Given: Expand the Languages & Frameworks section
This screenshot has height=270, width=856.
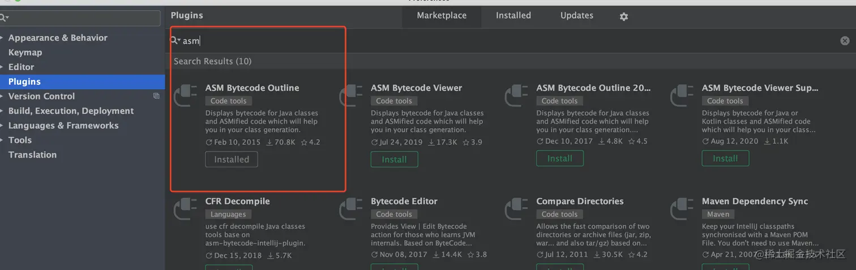Looking at the screenshot, I should tap(3, 126).
